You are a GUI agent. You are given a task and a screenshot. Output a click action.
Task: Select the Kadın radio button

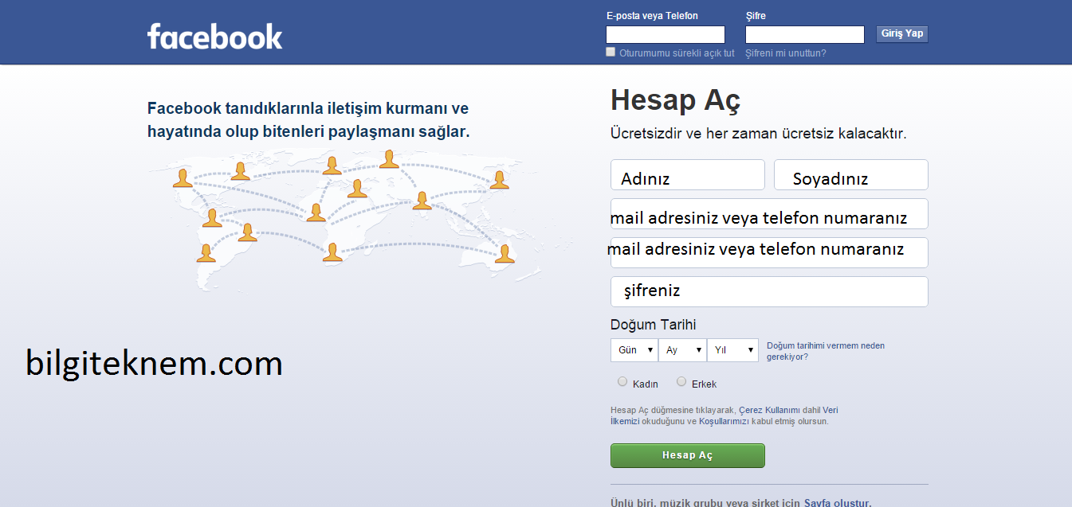click(x=622, y=382)
